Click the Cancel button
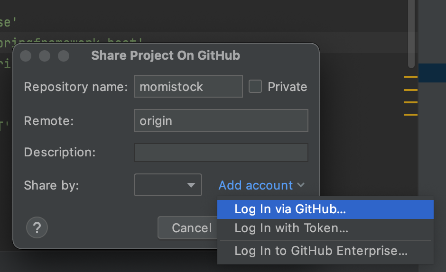 (x=188, y=227)
